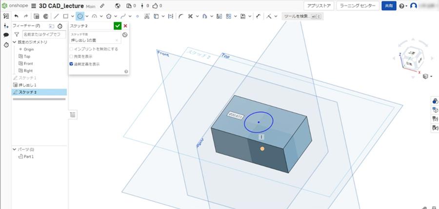Click the blue 共有 share button
The height and width of the screenshot is (209, 439).
388,6
